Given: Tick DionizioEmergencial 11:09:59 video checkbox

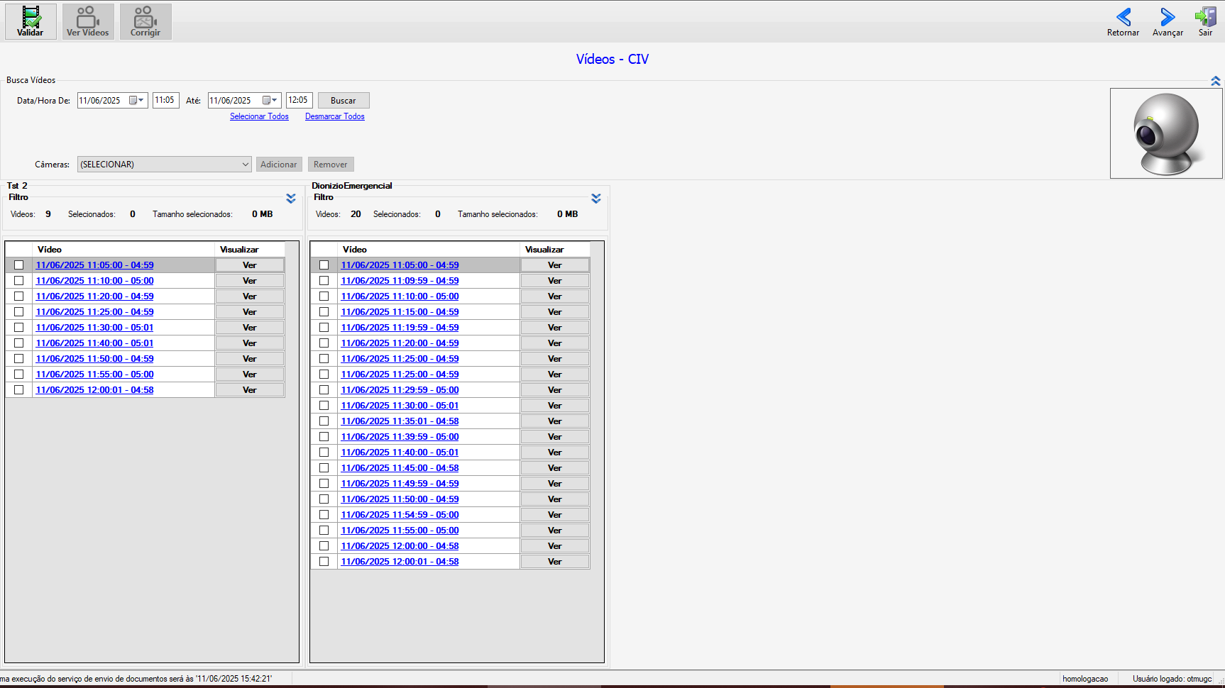Looking at the screenshot, I should pos(324,281).
